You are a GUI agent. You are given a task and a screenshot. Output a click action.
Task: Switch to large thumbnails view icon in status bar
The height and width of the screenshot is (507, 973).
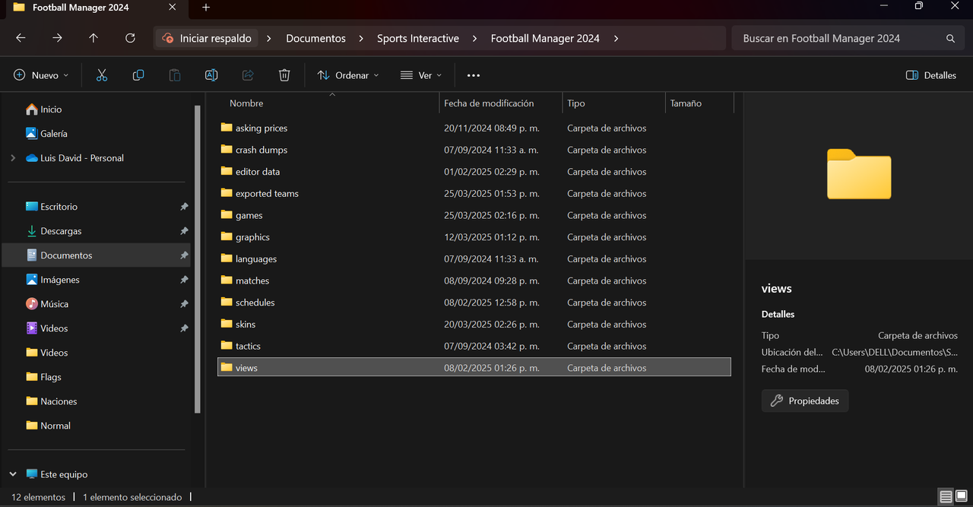point(962,497)
